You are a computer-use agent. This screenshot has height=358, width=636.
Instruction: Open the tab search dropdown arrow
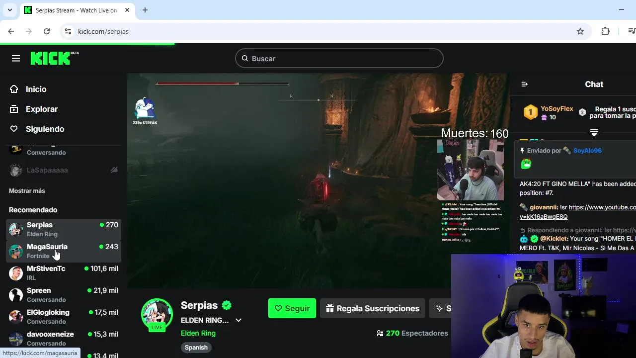click(9, 10)
